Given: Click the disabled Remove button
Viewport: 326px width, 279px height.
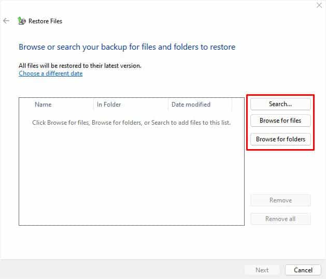Looking at the screenshot, I should click(280, 200).
